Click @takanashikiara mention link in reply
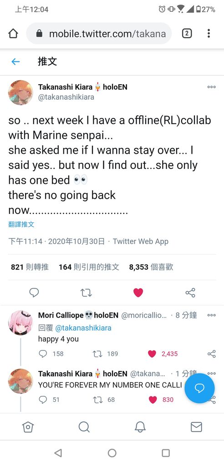The width and height of the screenshot is (224, 466). 83,328
